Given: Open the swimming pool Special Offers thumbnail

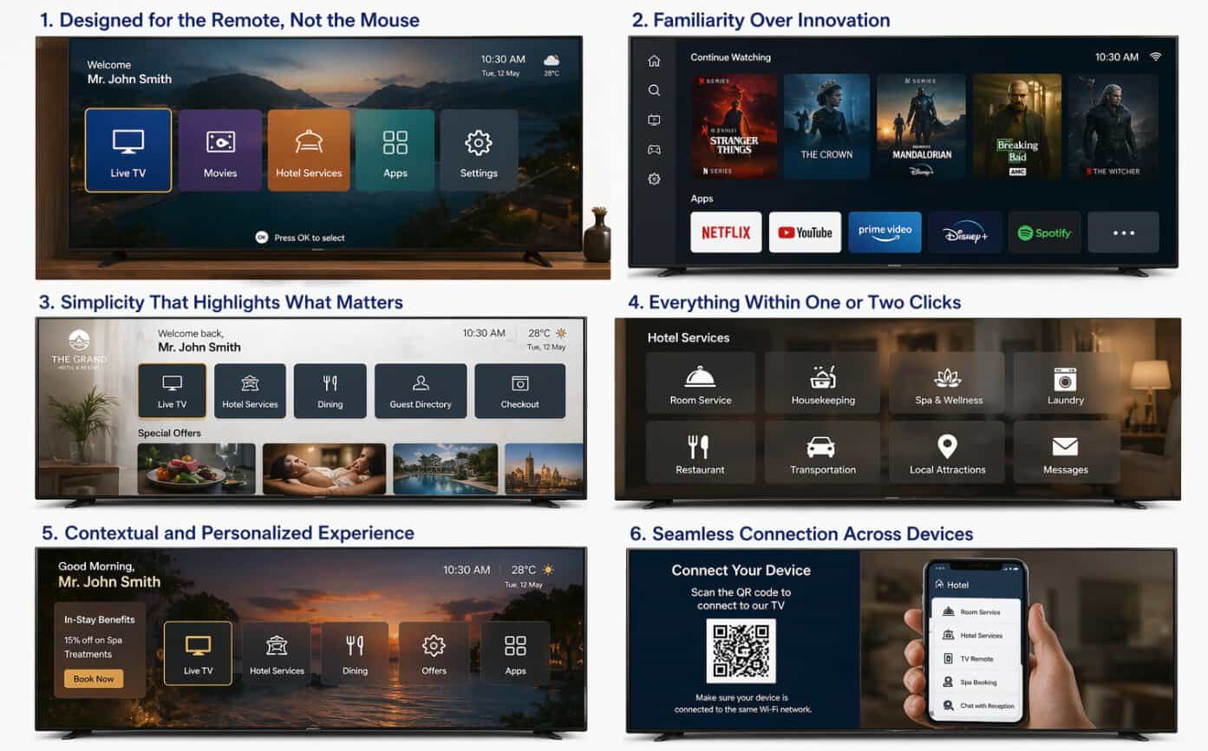Looking at the screenshot, I should pos(446,469).
